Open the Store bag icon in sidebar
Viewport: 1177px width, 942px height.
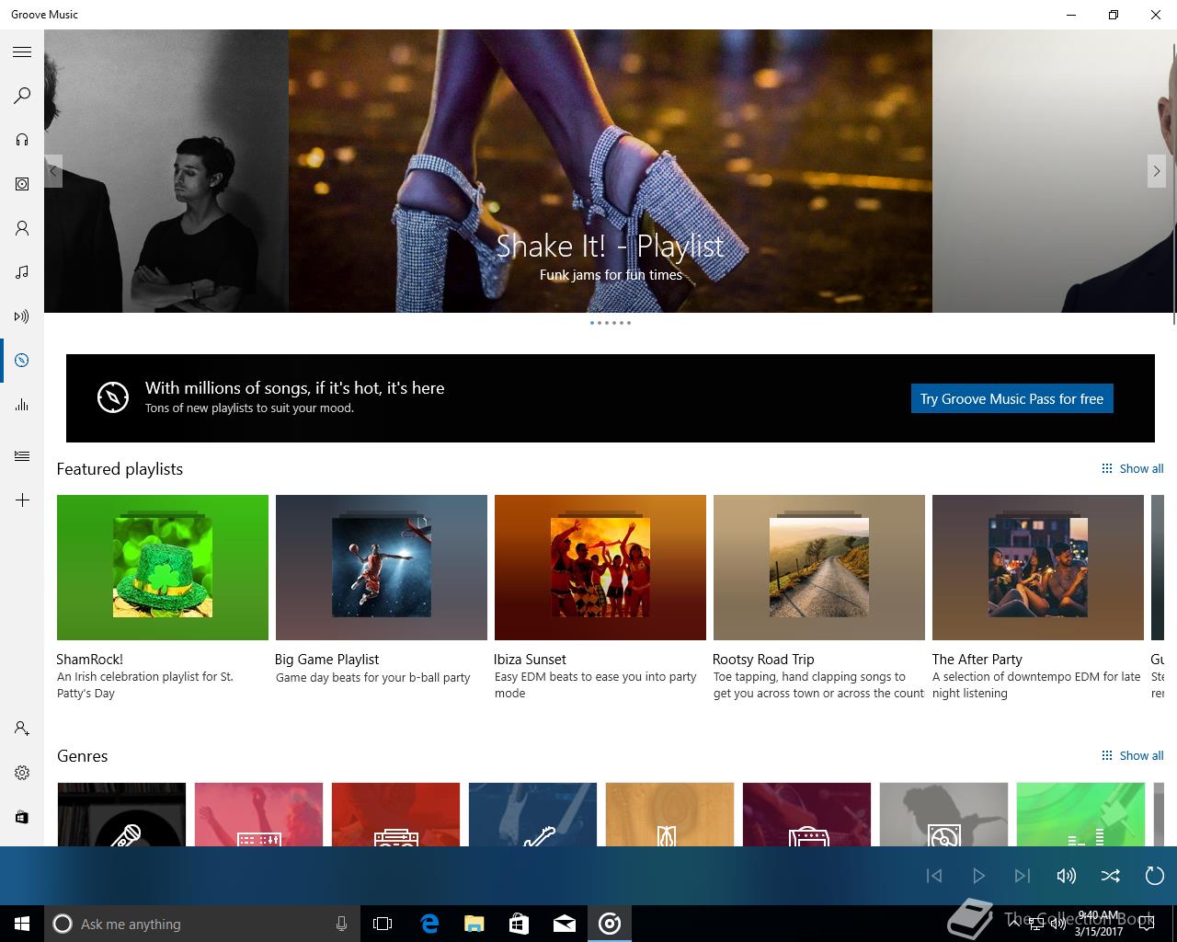[x=22, y=817]
